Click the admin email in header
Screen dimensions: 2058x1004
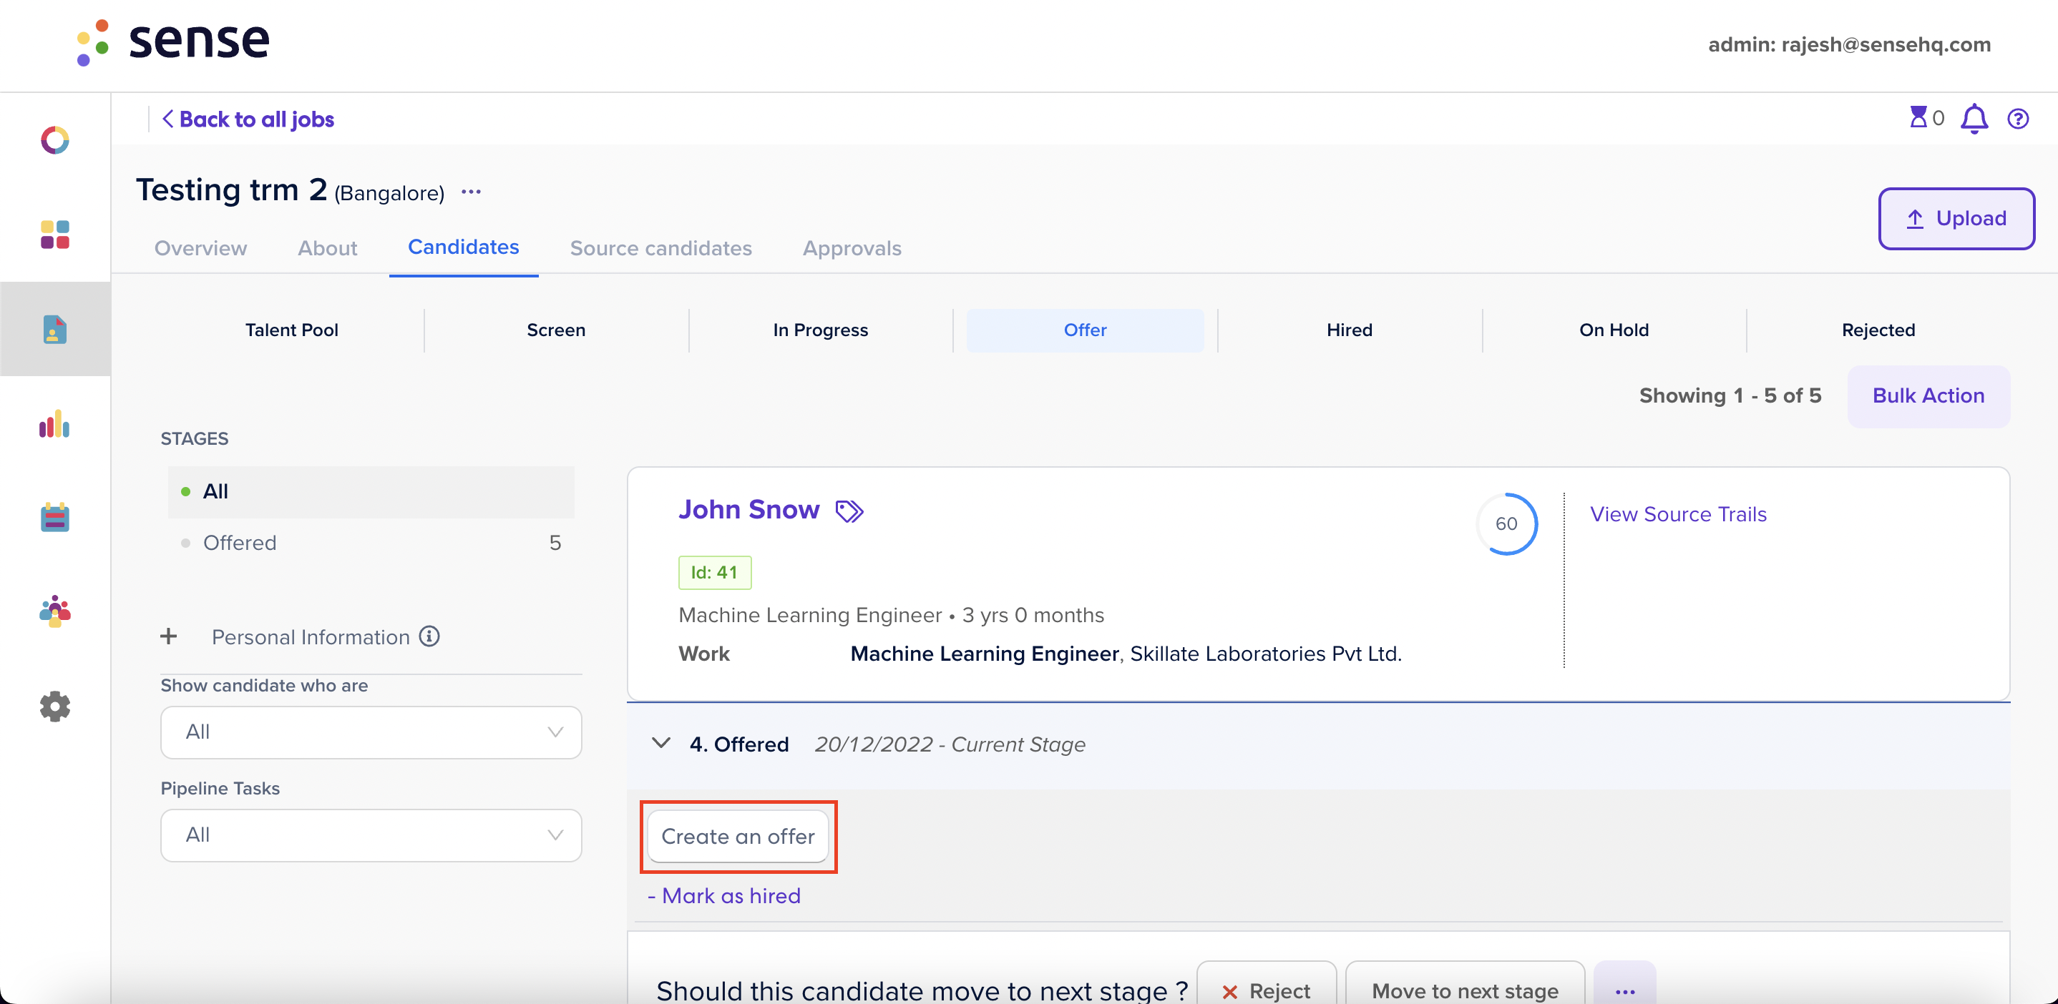pyautogui.click(x=1848, y=44)
